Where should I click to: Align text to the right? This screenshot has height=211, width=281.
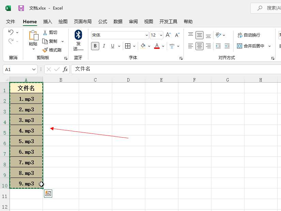[208, 46]
